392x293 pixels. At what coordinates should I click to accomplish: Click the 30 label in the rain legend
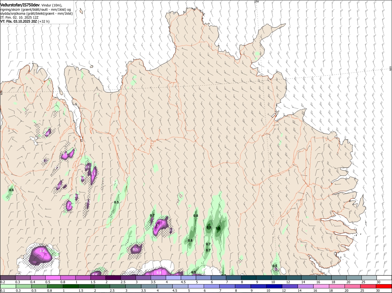[x=377, y=291]
